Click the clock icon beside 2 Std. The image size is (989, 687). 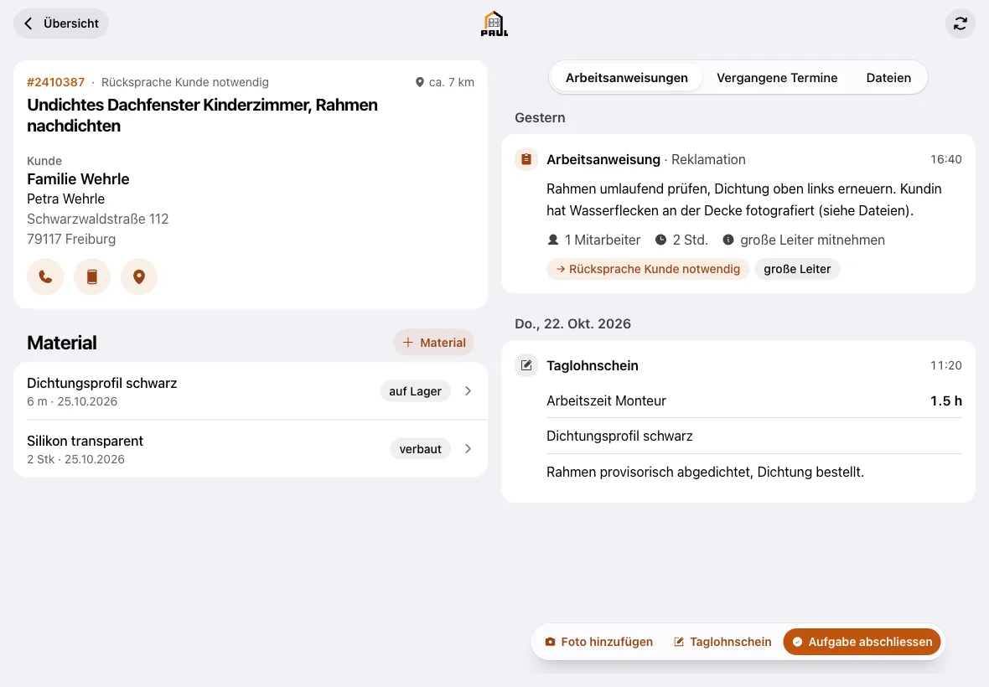(660, 240)
